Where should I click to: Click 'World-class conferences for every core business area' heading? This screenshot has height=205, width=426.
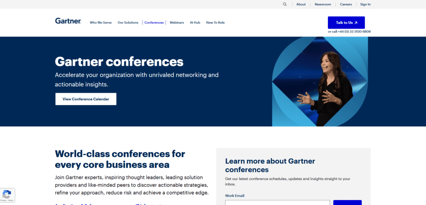[x=120, y=159]
